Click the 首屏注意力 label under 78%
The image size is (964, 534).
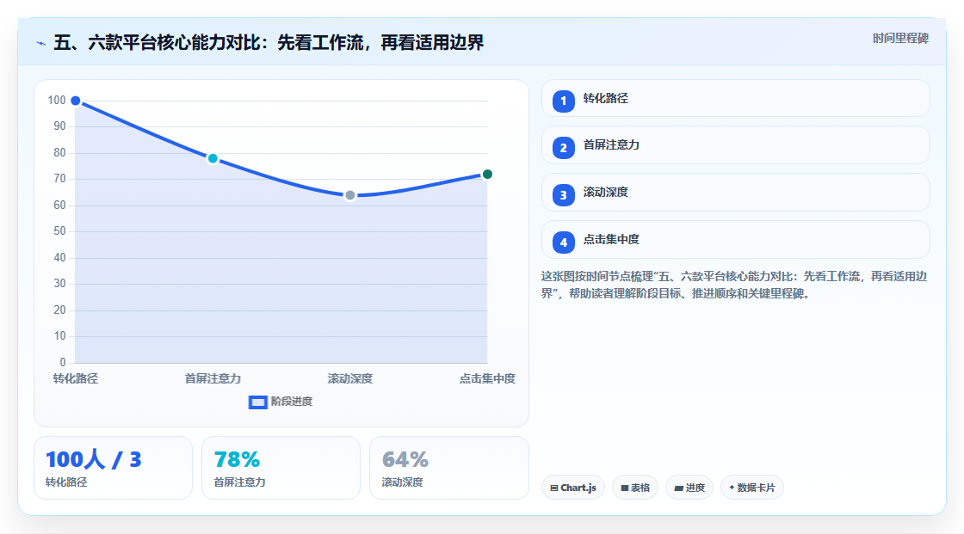(x=240, y=482)
